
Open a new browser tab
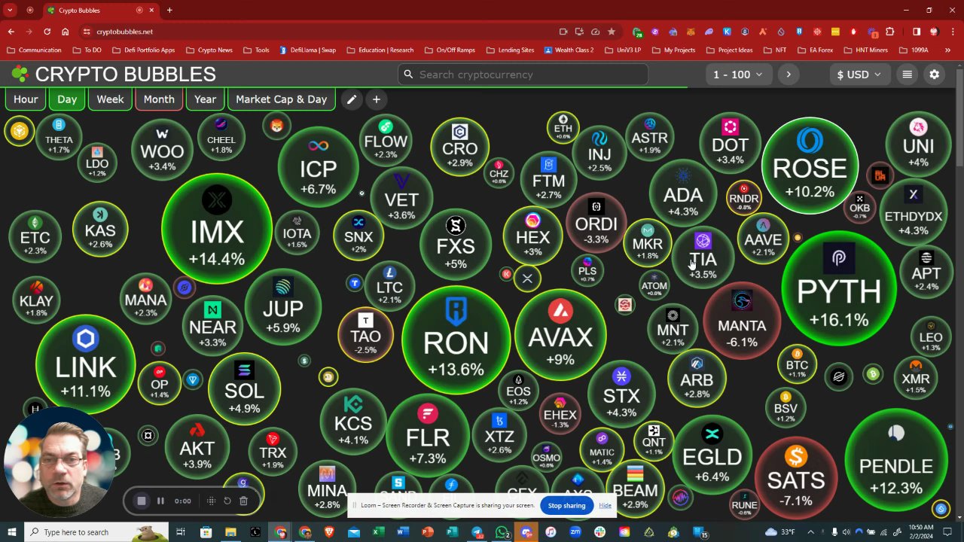(169, 11)
